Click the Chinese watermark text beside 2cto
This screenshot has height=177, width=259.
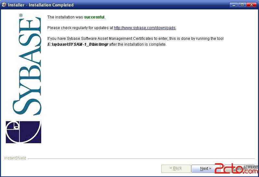click(251, 167)
